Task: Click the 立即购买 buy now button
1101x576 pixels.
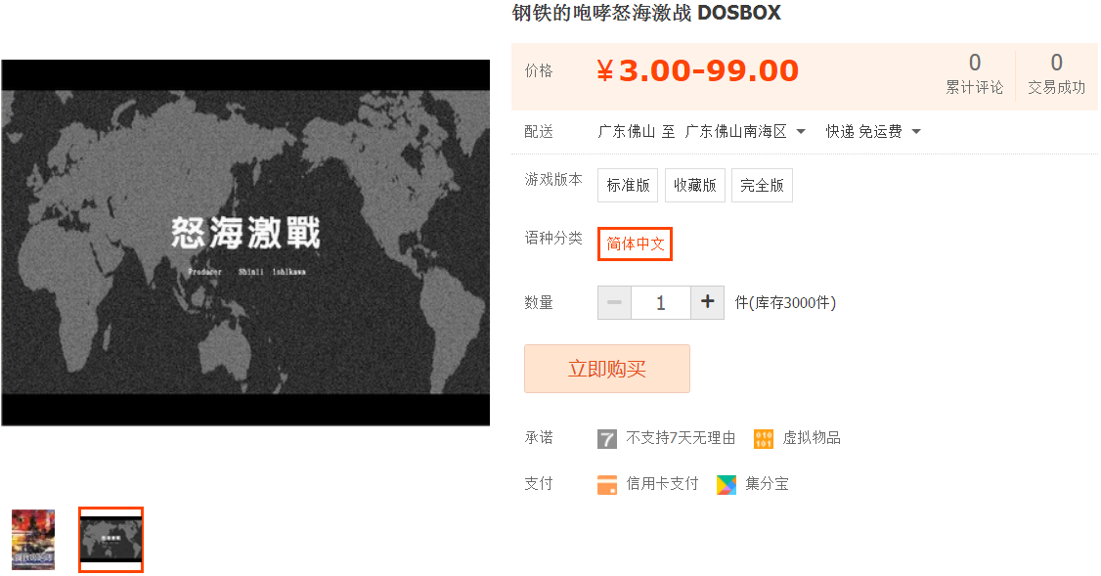Action: coord(606,369)
